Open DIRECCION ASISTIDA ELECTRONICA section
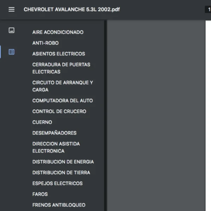This screenshot has height=211, width=211. [x=56, y=147]
